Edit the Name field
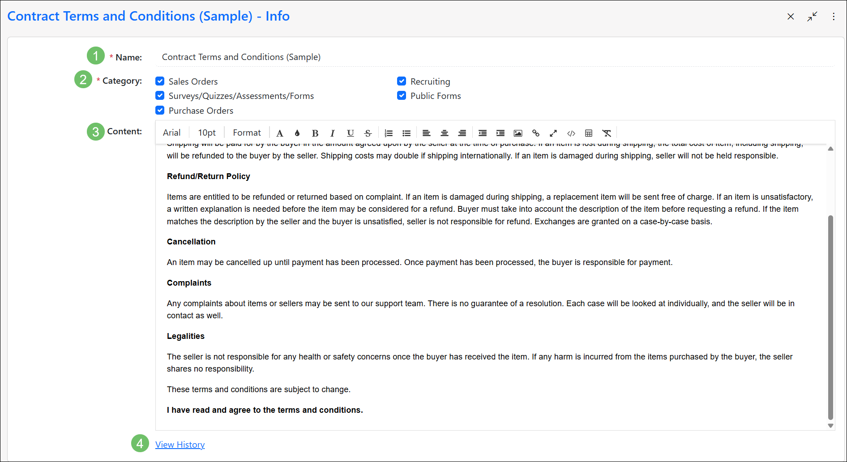847x462 pixels. click(x=494, y=57)
